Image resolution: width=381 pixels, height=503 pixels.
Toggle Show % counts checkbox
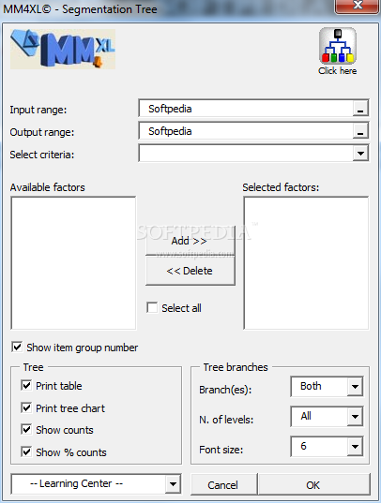pyautogui.click(x=26, y=452)
